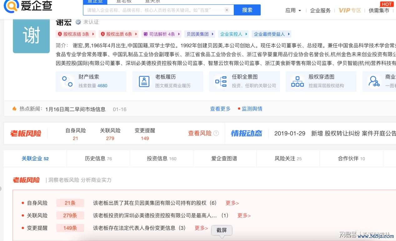Switch to the 爱企查图谱 tab

(x=224, y=158)
